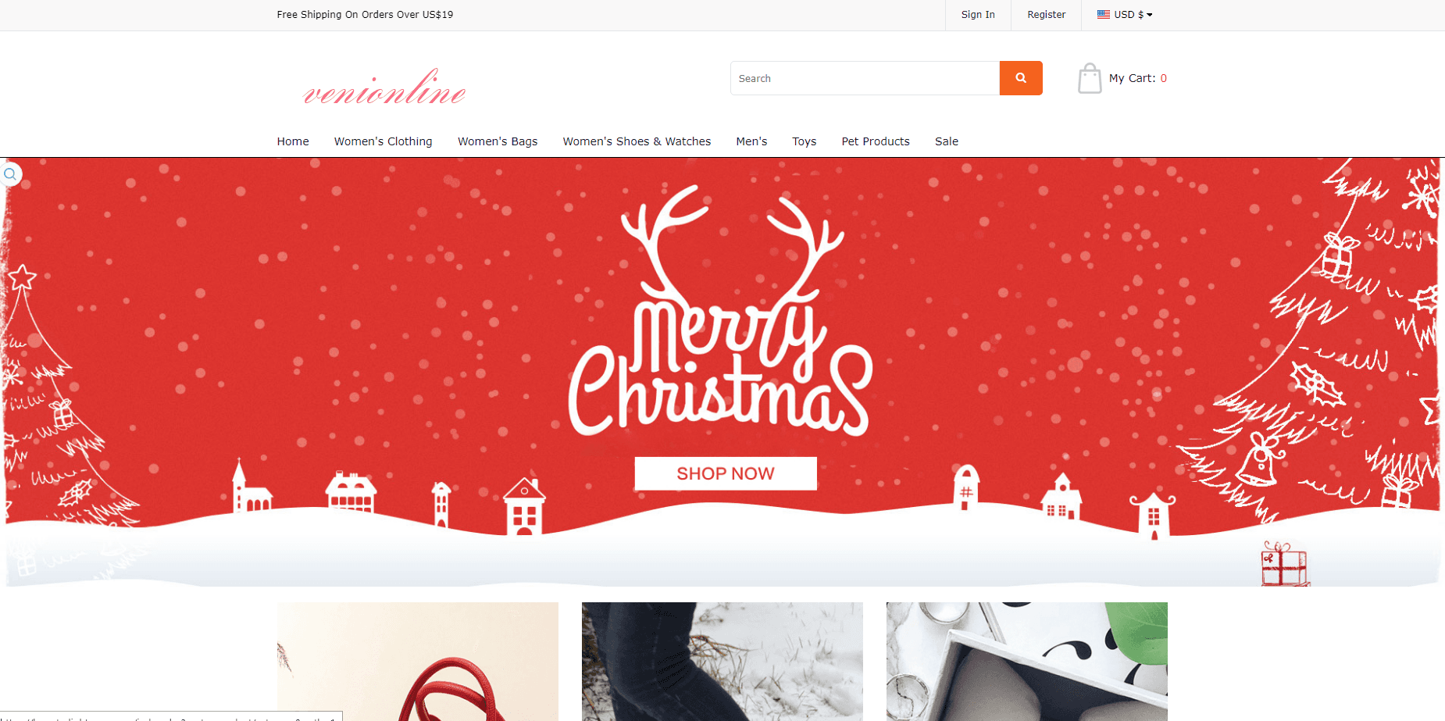Open the red handbag product thumbnail
The width and height of the screenshot is (1445, 721).
[x=418, y=662]
